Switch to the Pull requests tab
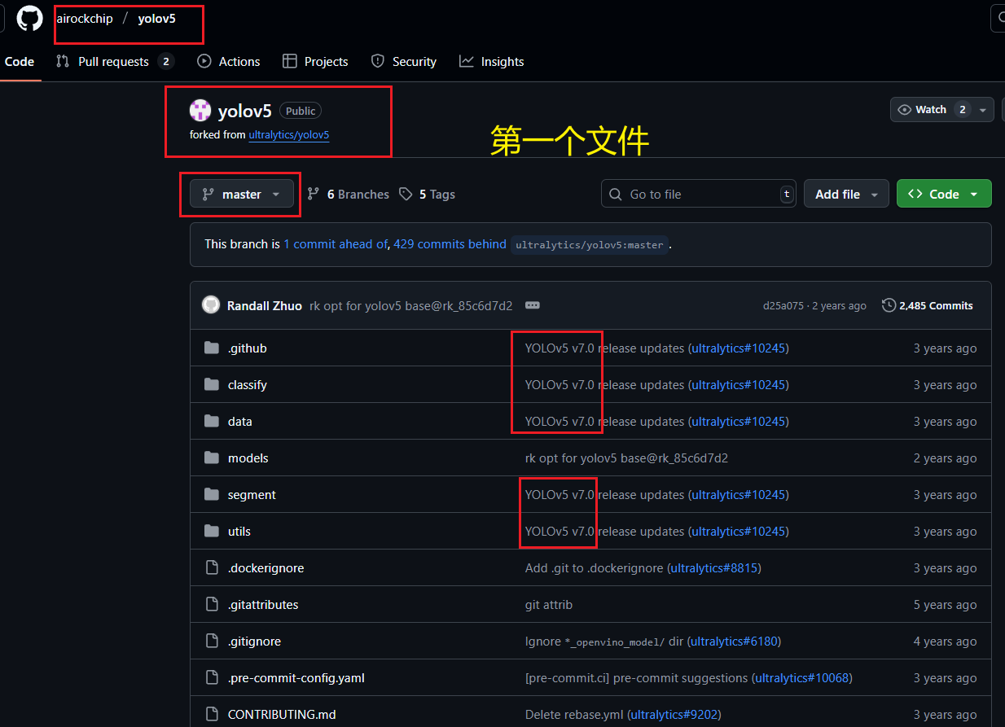 pyautogui.click(x=115, y=62)
